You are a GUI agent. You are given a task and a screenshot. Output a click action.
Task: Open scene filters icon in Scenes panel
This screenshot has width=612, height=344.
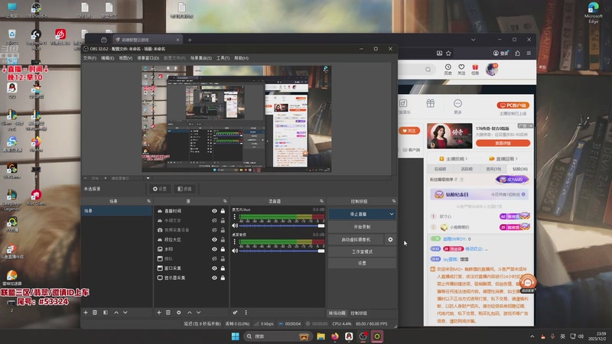[106, 313]
